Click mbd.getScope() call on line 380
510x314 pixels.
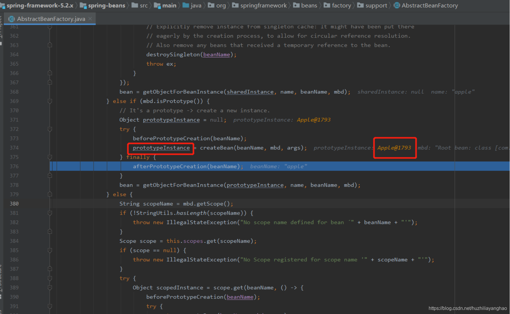(206, 204)
